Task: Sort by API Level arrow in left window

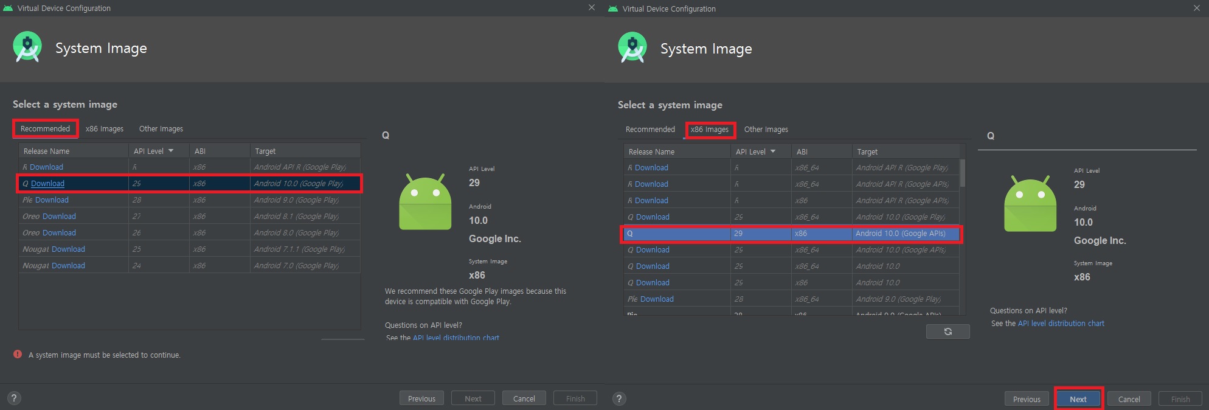Action: click(171, 151)
